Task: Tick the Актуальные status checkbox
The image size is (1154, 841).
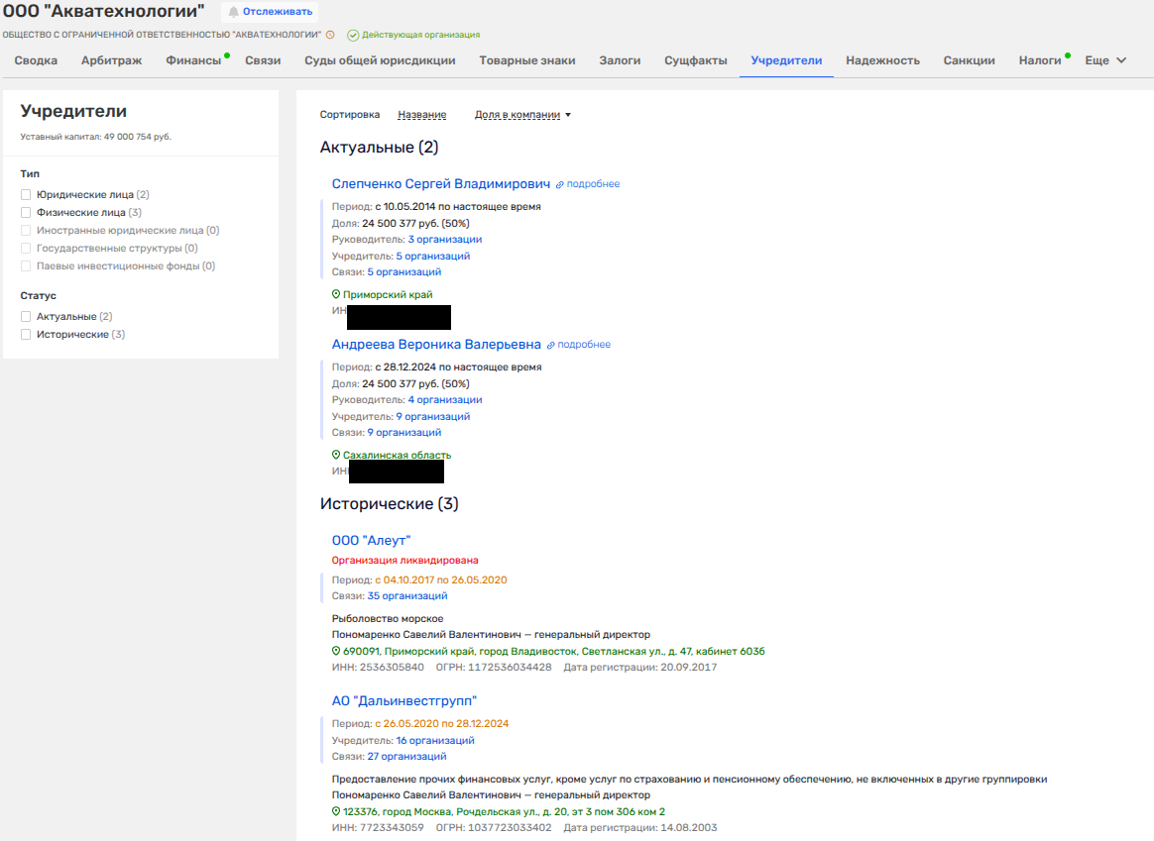Action: 27,317
